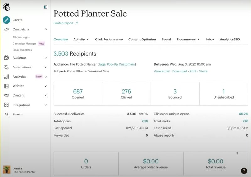Click the Content icon in the sidebar
Viewport: 251px width, 177px height.
[x=7, y=95]
